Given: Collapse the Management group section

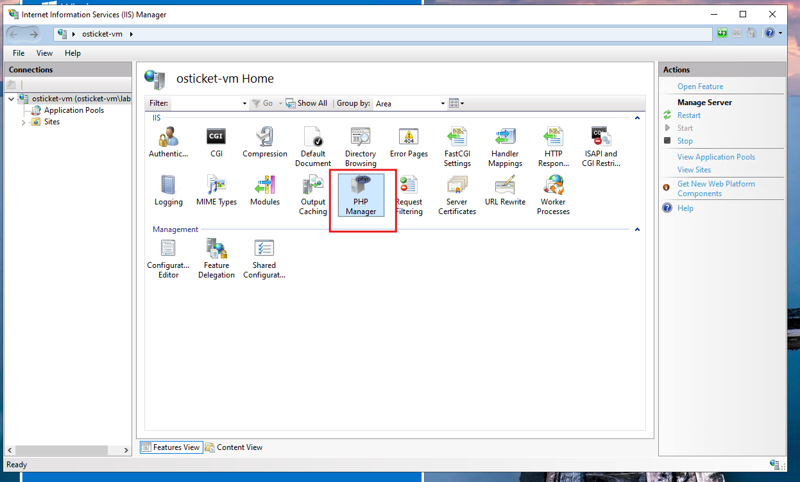Looking at the screenshot, I should (637, 229).
